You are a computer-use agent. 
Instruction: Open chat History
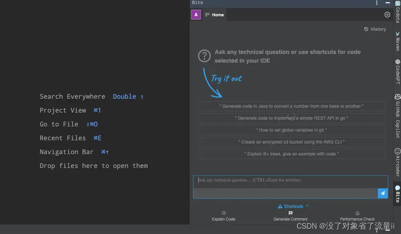pos(375,29)
